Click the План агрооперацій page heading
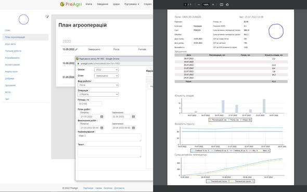This screenshot has height=192, width=307. pos(83,25)
